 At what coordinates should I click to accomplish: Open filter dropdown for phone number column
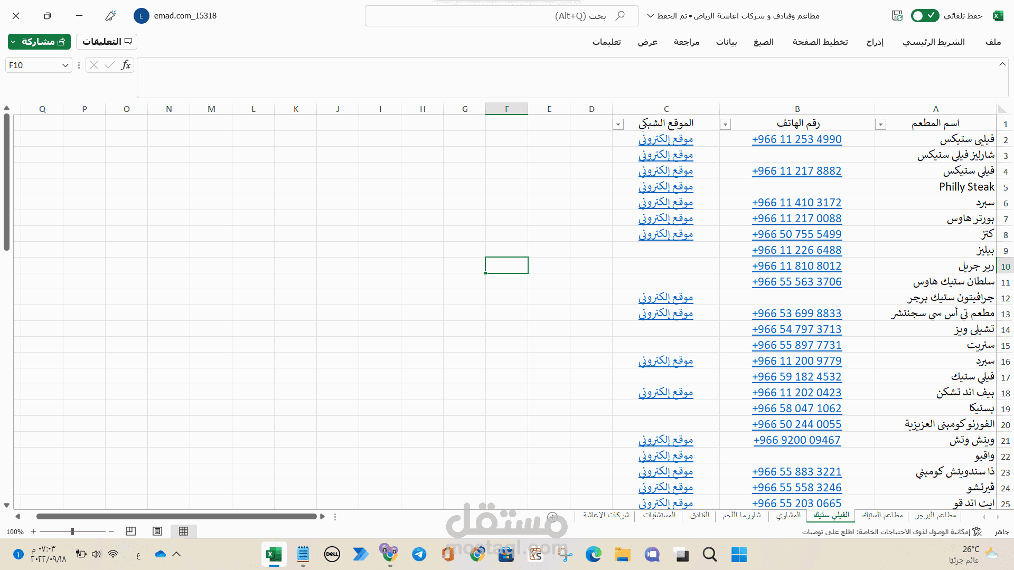point(726,125)
